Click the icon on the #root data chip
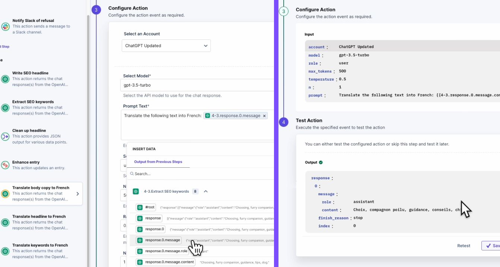 coord(140,207)
